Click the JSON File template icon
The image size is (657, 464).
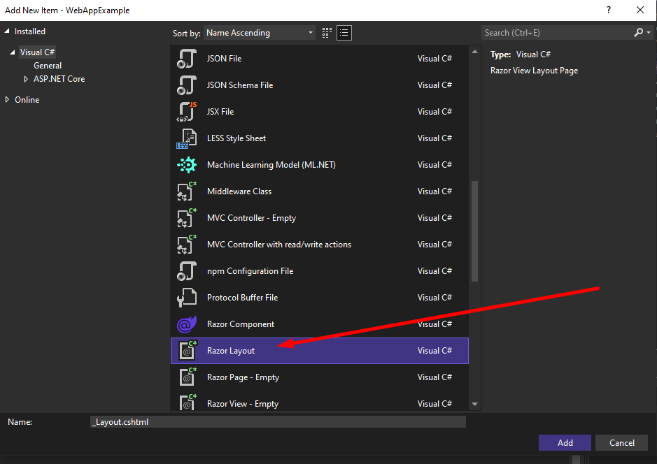pos(186,59)
